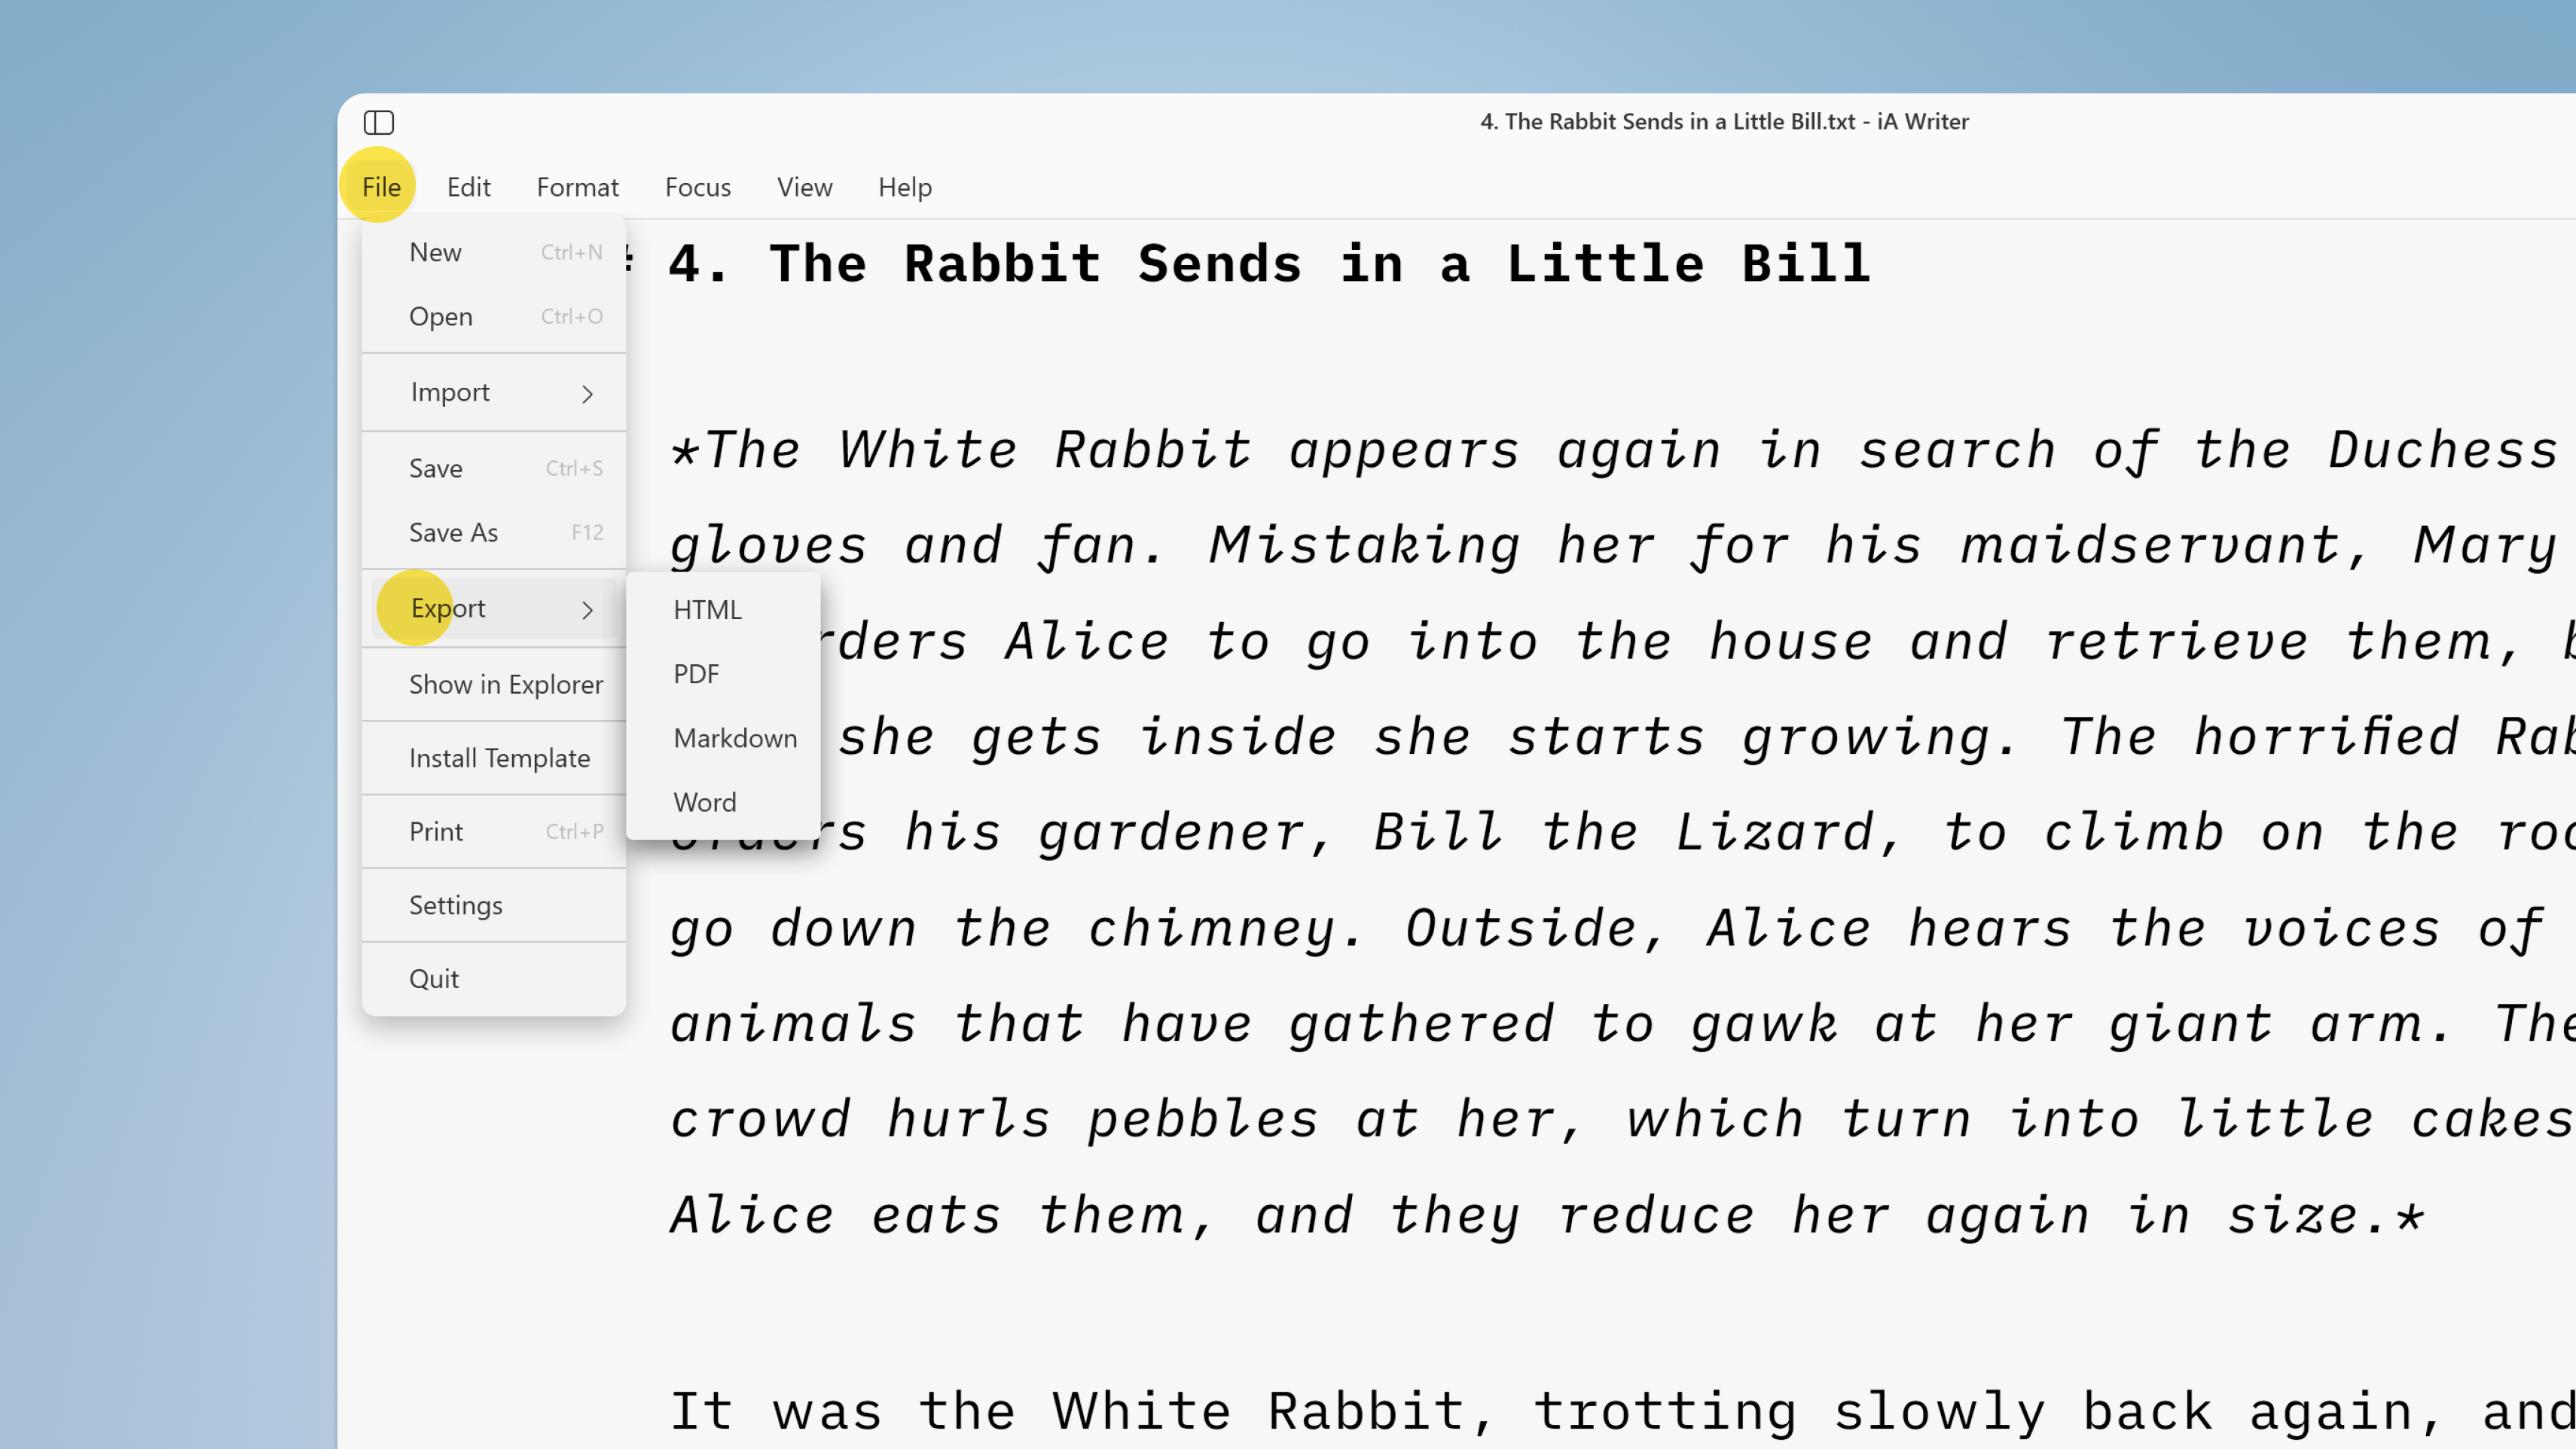
Task: Select Word export format
Action: (x=704, y=801)
